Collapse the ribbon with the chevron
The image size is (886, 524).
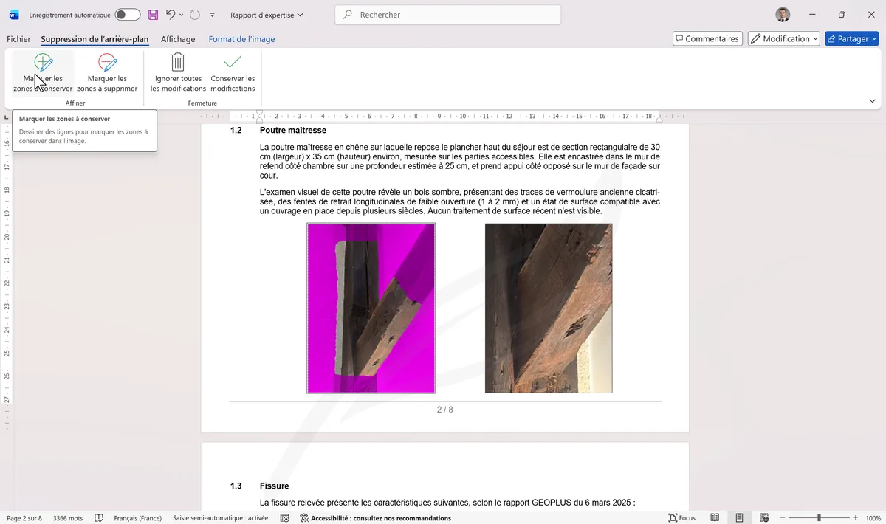[872, 100]
